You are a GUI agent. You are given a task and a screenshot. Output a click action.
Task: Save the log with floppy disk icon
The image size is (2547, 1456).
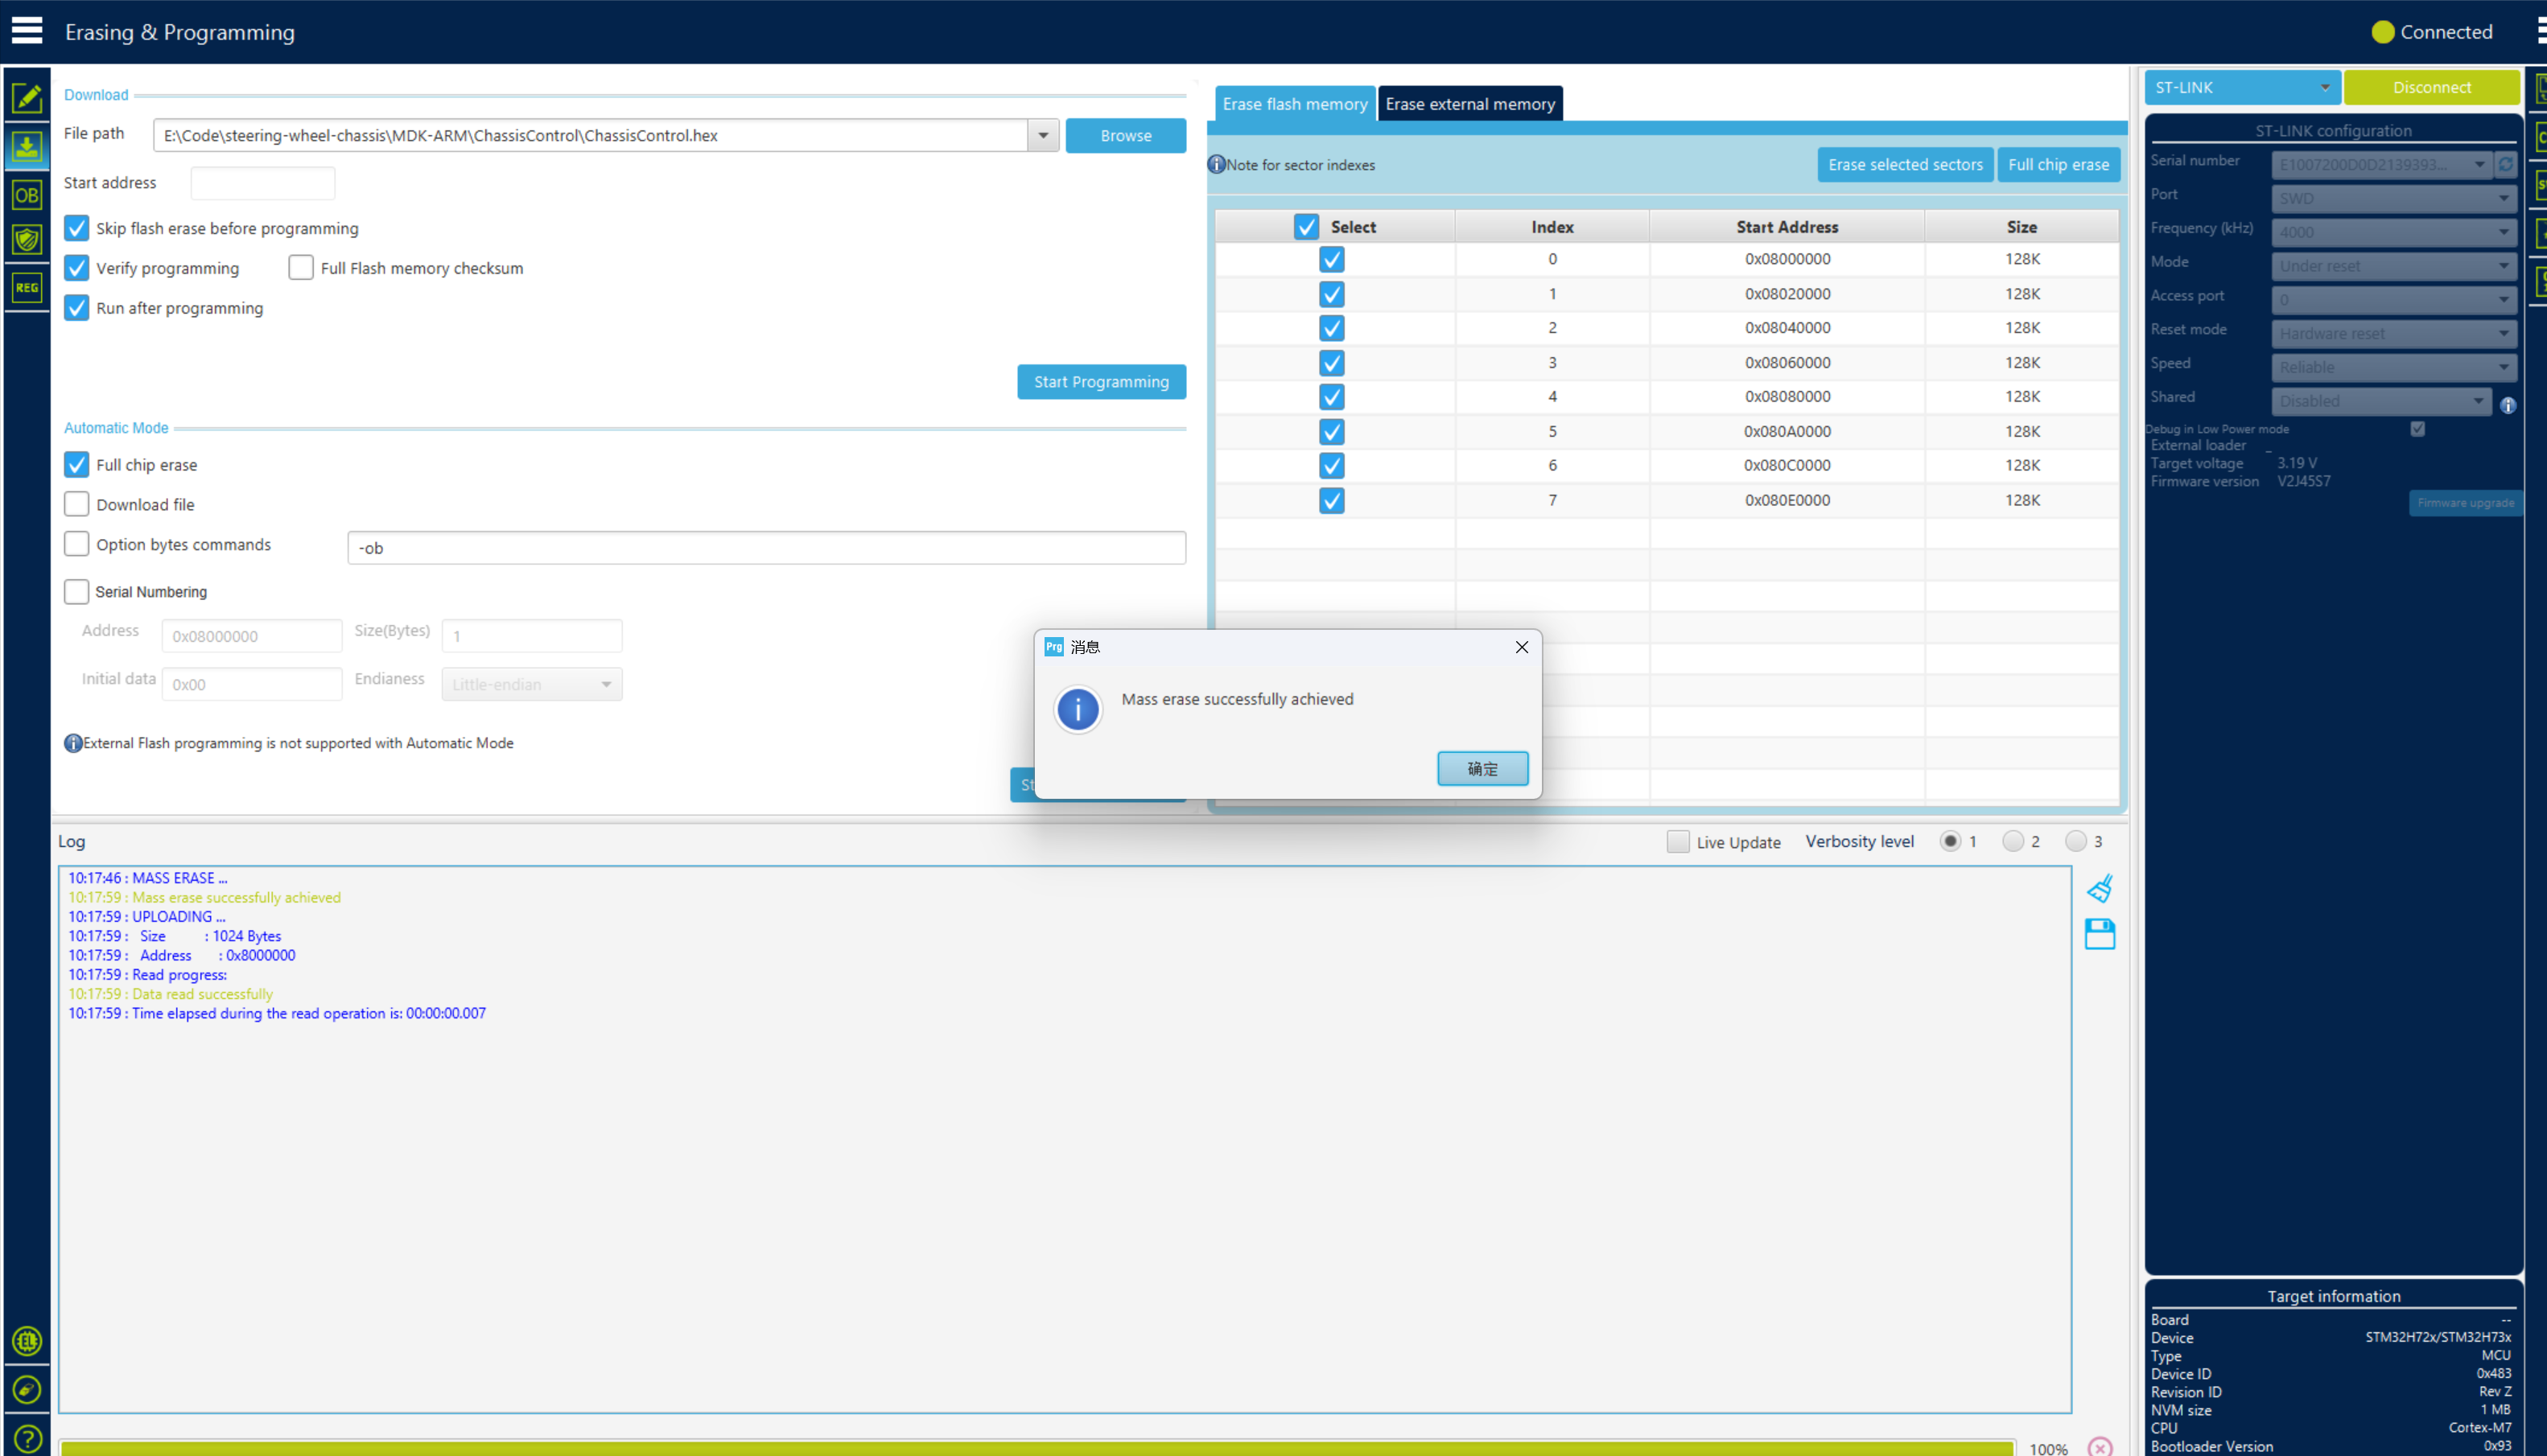point(2100,934)
